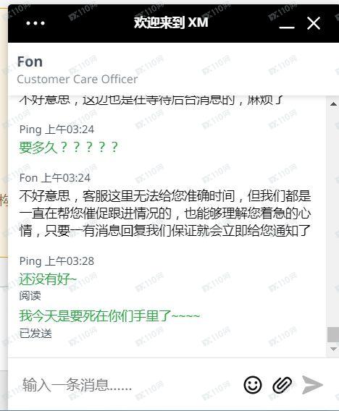Screen dimensions: 339x411
Task: Open the emoji smiley picker
Action: click(253, 385)
